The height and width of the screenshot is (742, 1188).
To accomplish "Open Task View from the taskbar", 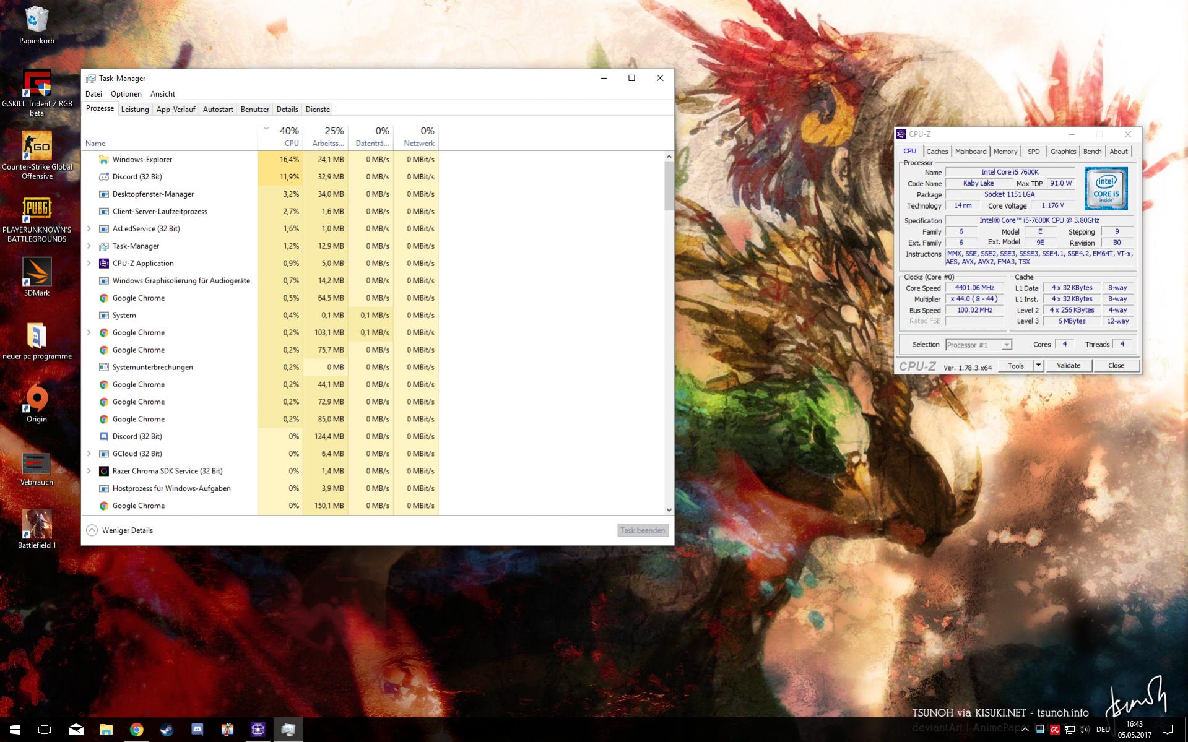I will [x=45, y=730].
